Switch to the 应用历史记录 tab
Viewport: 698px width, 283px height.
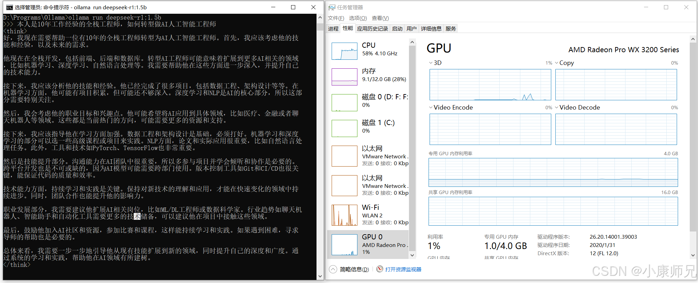(373, 29)
